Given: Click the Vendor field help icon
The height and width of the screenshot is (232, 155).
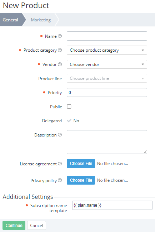Looking at the screenshot, I should pyautogui.click(x=60, y=65).
